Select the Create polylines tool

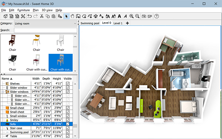[90, 16]
